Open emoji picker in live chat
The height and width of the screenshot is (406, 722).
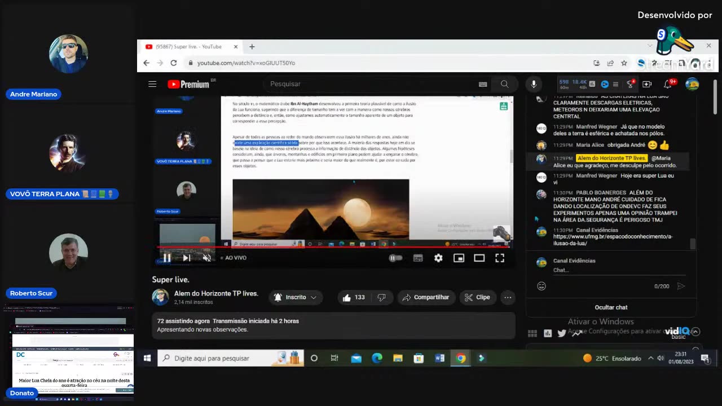pos(541,286)
